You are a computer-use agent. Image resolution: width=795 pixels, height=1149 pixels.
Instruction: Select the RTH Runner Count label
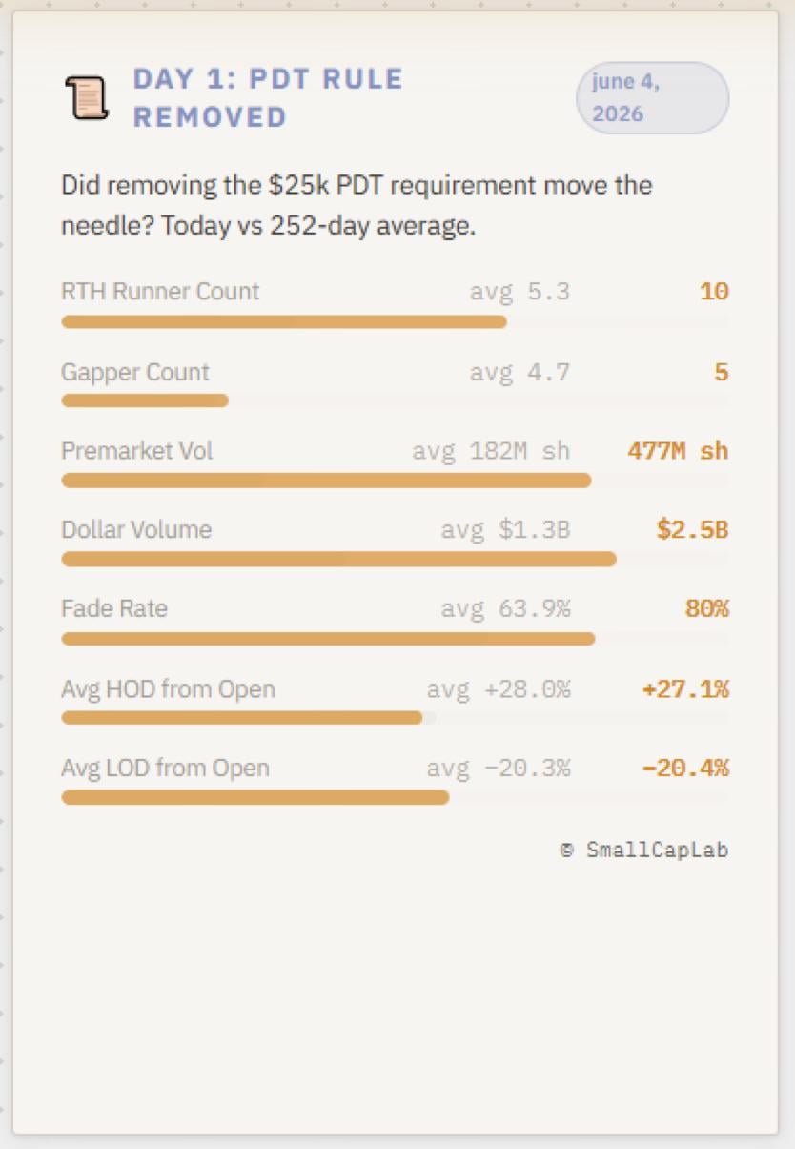pyautogui.click(x=160, y=292)
